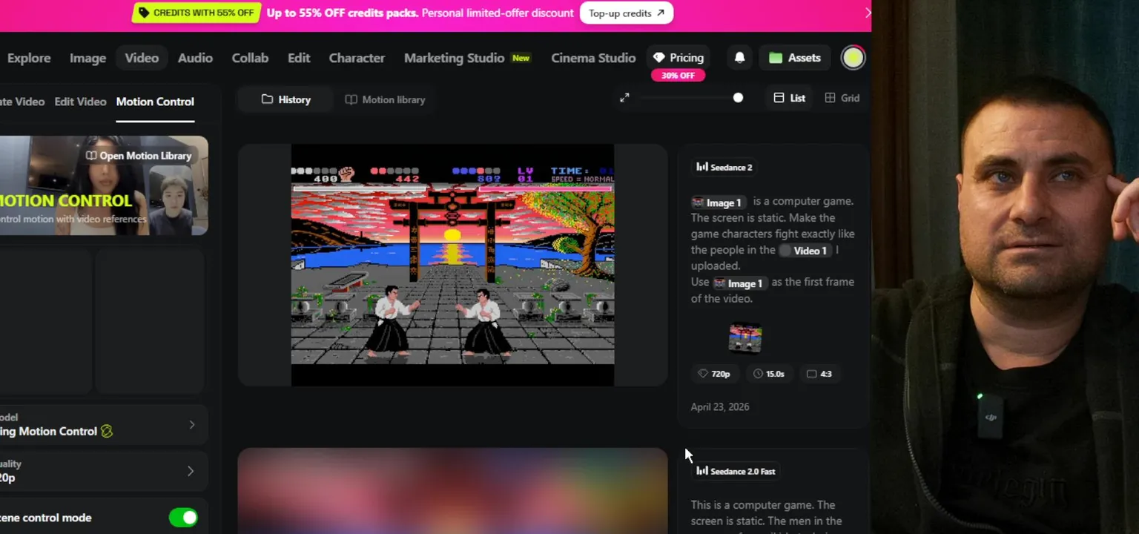Viewport: 1139px width, 534px height.
Task: Click the first Image 1 reference chip
Action: [718, 202]
